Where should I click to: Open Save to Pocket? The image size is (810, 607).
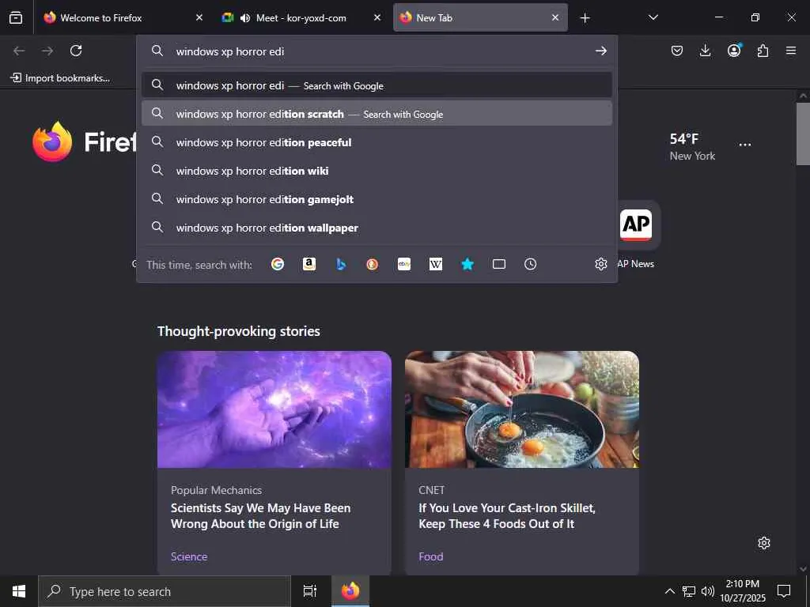[x=677, y=51]
